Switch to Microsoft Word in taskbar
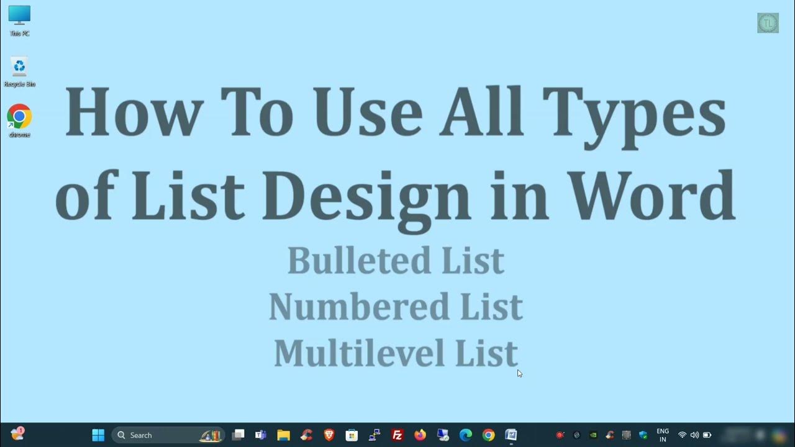 [511, 435]
